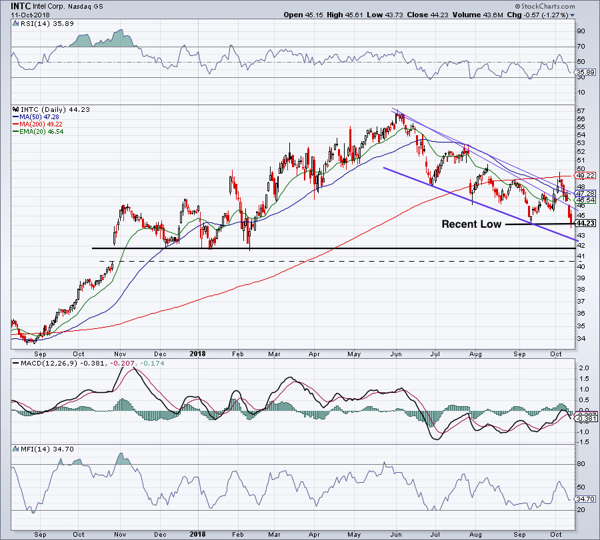600x540 pixels.
Task: Select the Open 45.15 value
Action: coord(303,15)
